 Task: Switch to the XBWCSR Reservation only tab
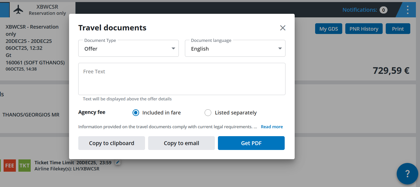47,10
